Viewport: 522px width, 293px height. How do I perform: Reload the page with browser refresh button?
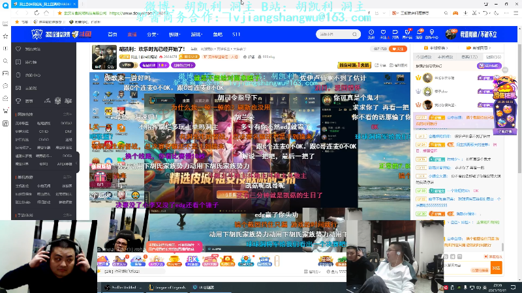(x=37, y=13)
